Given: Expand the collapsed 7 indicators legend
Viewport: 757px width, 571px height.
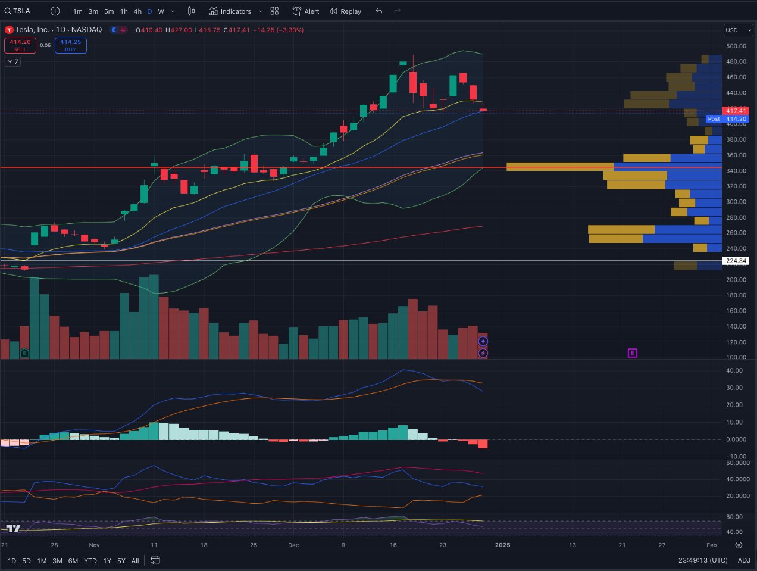Looking at the screenshot, I should [12, 61].
